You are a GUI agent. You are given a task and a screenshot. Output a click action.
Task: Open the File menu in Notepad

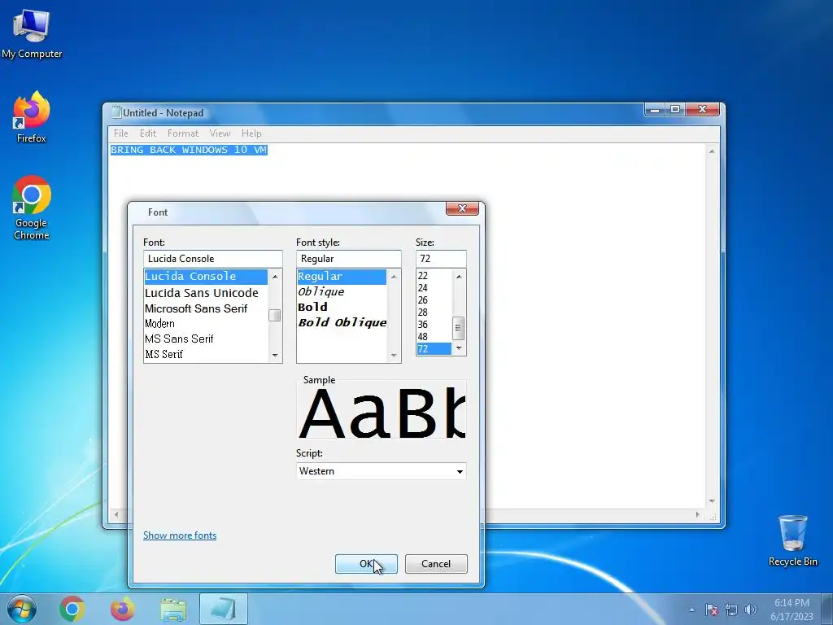(120, 133)
